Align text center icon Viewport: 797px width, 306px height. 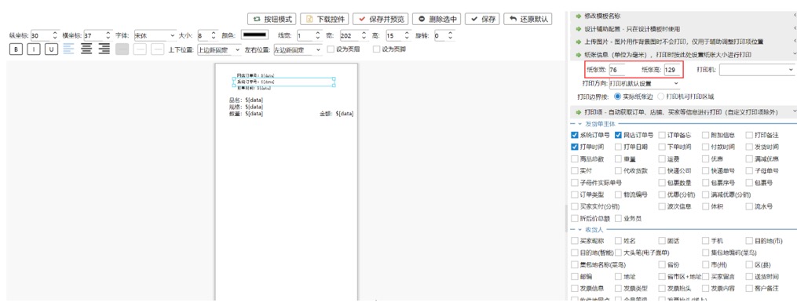point(87,49)
